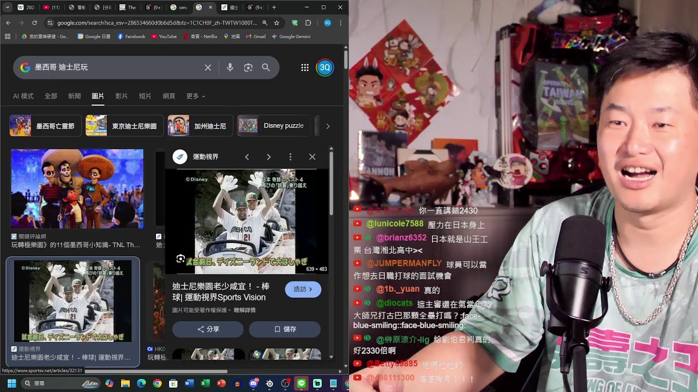Open Chrome three-dot menu
The height and width of the screenshot is (392, 698).
click(x=341, y=23)
